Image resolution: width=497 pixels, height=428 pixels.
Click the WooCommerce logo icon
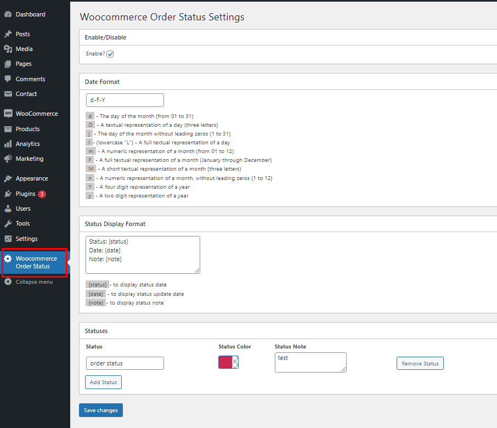point(8,114)
